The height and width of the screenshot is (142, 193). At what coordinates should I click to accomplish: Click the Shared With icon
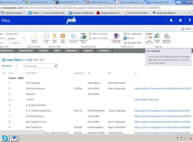pyautogui.click(x=157, y=38)
